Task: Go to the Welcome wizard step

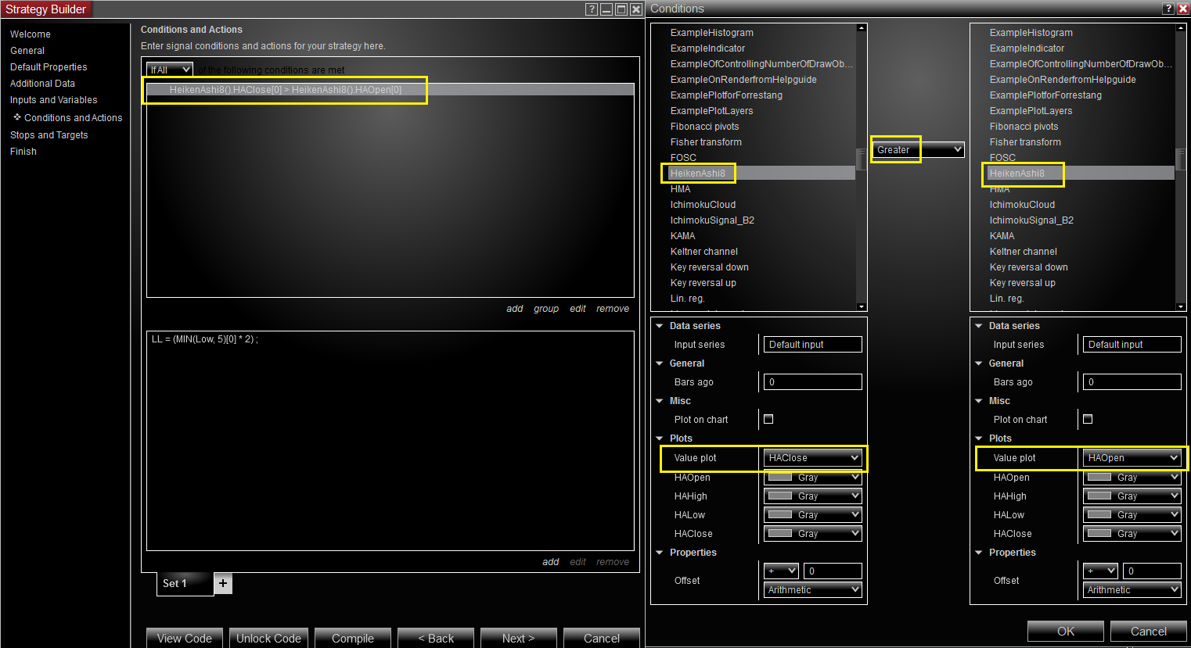Action: pyautogui.click(x=31, y=34)
